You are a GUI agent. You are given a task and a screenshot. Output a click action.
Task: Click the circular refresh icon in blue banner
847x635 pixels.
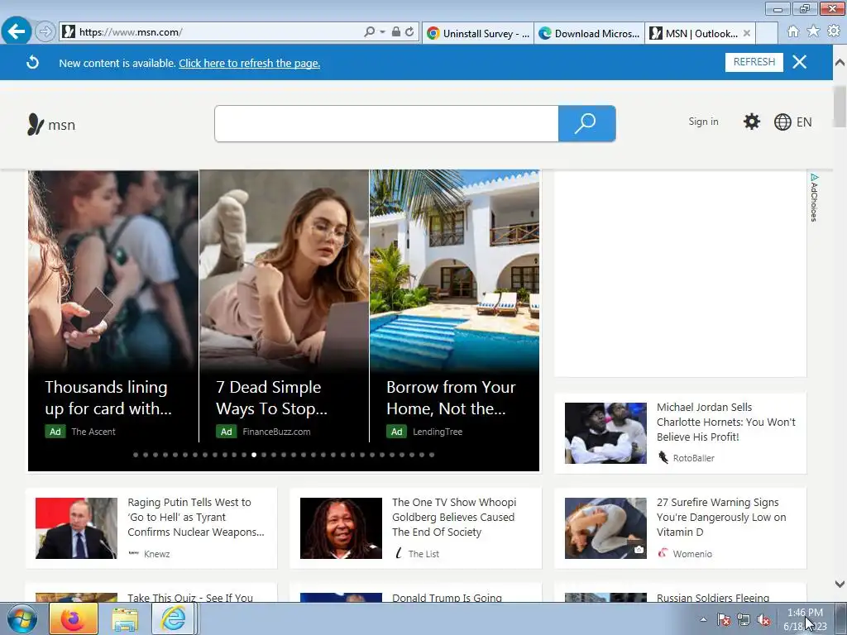coord(33,63)
